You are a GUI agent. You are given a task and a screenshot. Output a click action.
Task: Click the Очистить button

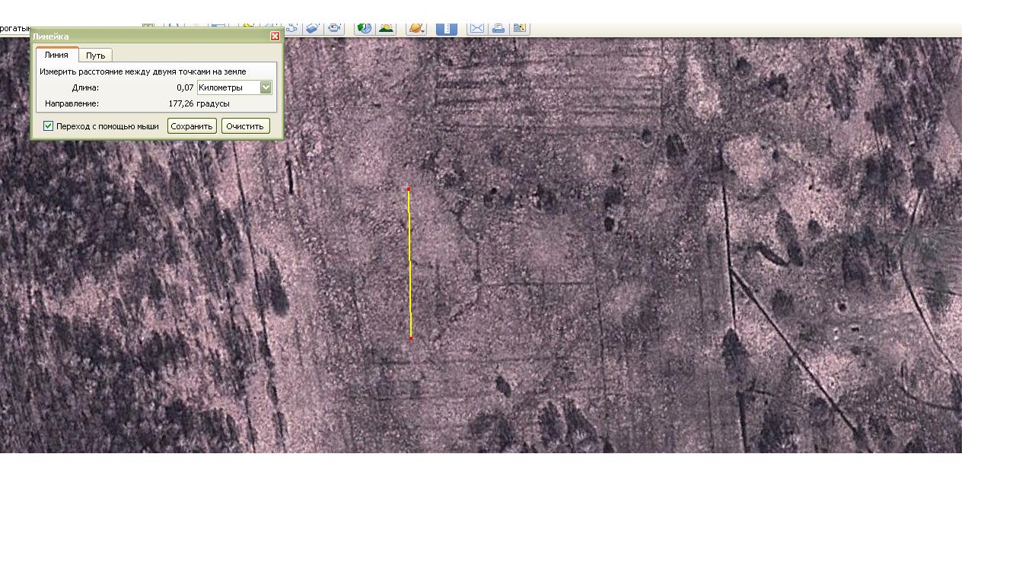pyautogui.click(x=245, y=126)
